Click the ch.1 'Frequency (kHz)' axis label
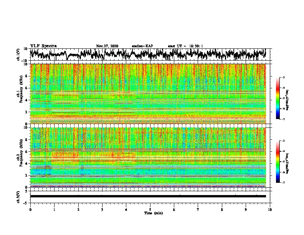This screenshot has width=304, height=235. point(20,89)
